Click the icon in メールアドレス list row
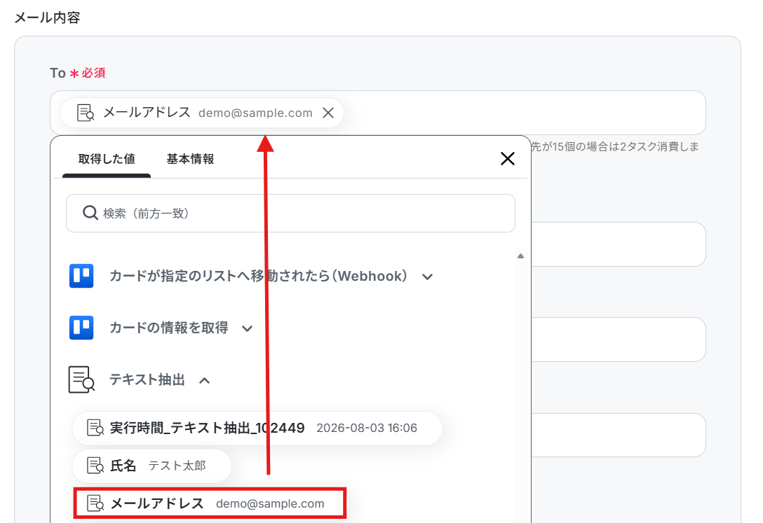This screenshot has height=523, width=763. coord(95,503)
